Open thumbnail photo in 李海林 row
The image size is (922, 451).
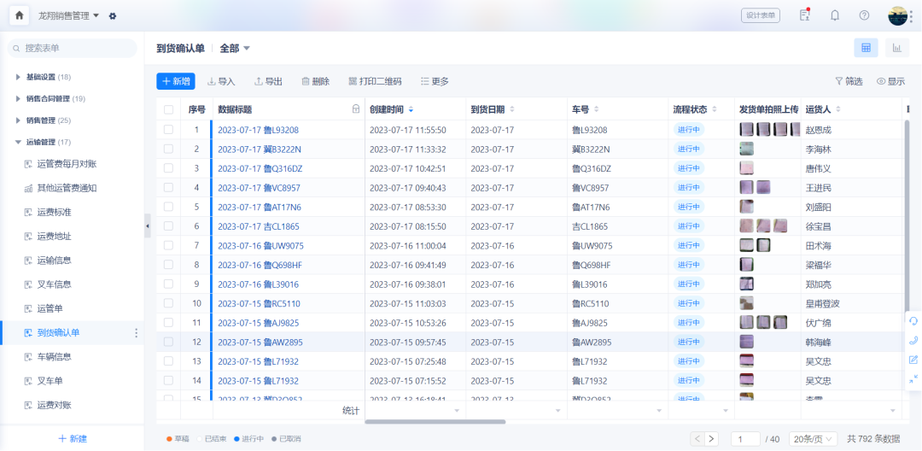pos(746,149)
